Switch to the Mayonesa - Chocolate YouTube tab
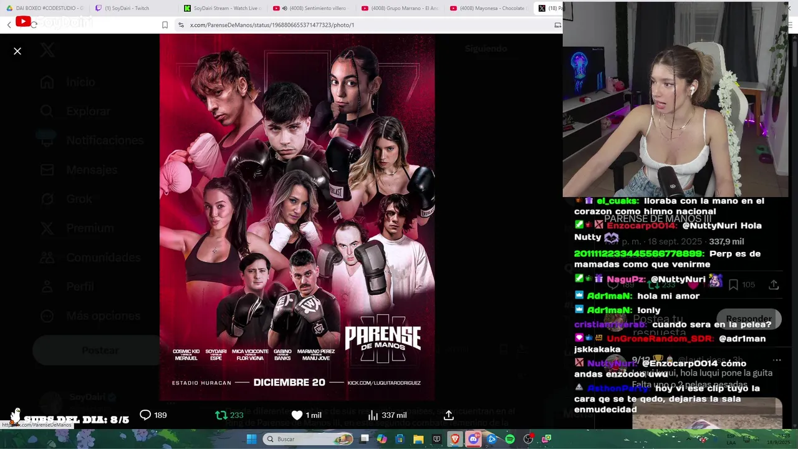 point(487,8)
